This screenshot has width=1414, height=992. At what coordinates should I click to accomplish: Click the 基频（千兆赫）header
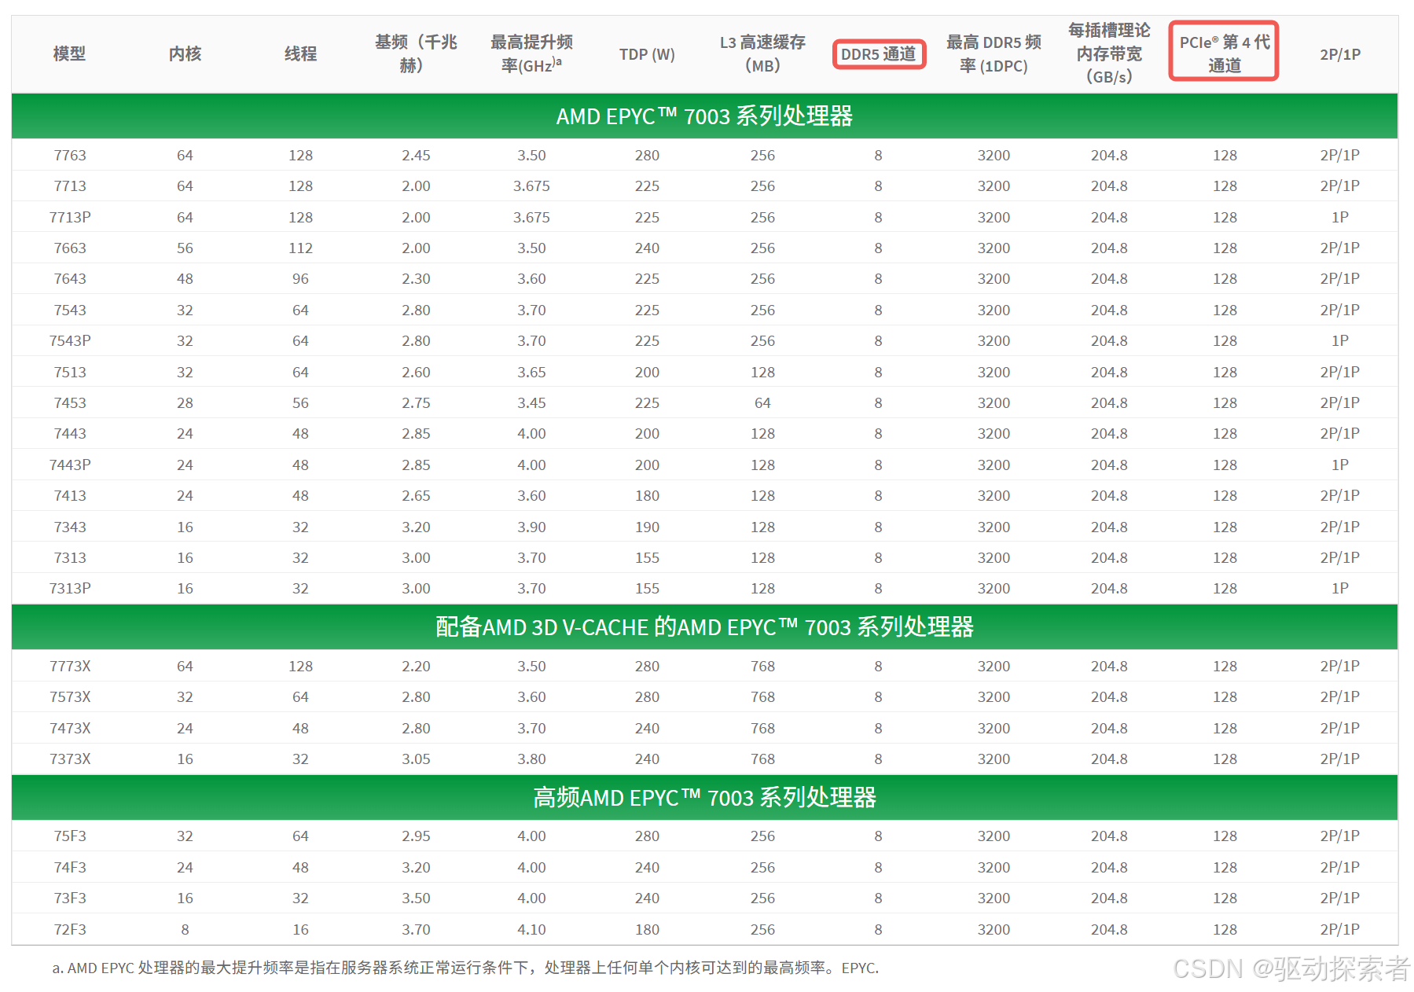pos(416,53)
